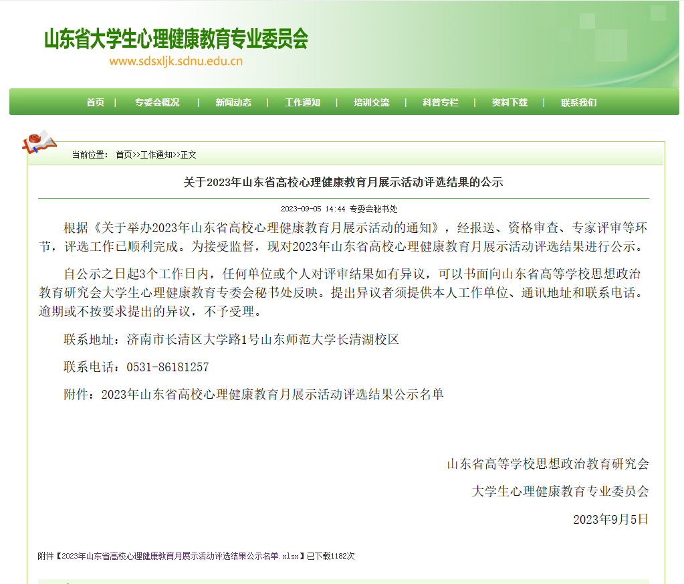Click the 正文 breadcrumb text
684x584 pixels.
click(189, 155)
